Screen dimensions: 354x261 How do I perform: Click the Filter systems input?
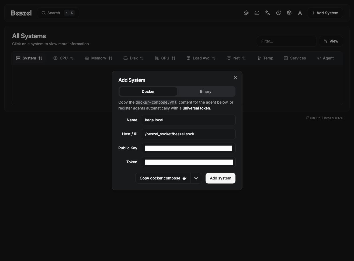tap(286, 41)
